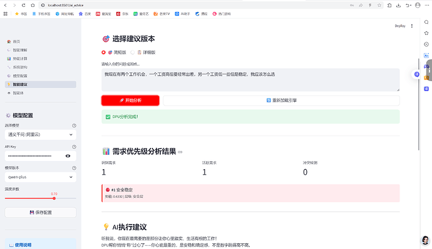Open the user profile avatar icon
The height and width of the screenshot is (249, 432).
(418, 5)
